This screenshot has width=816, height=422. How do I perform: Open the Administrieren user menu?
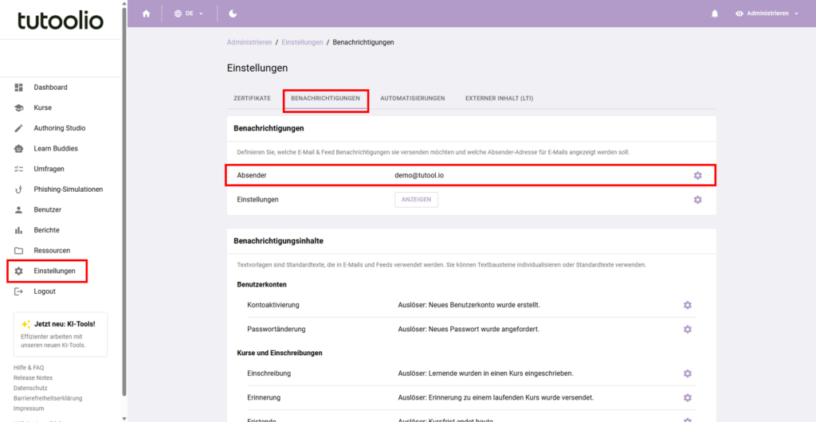767,14
